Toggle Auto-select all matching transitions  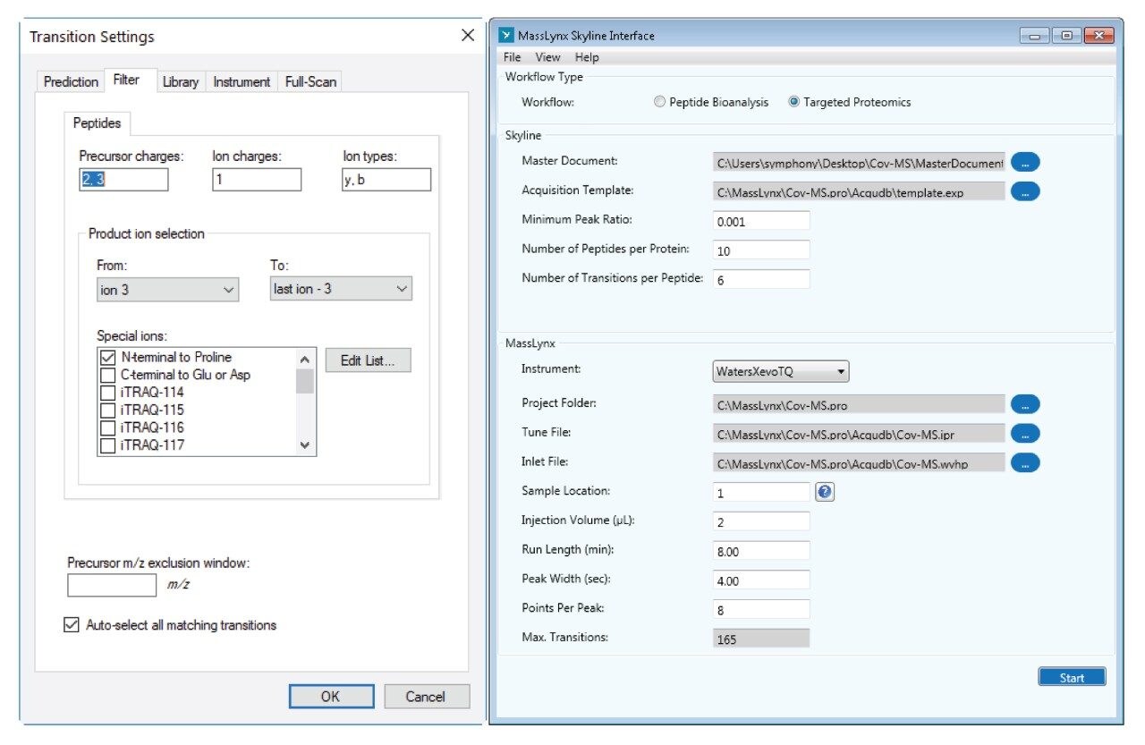click(x=72, y=625)
